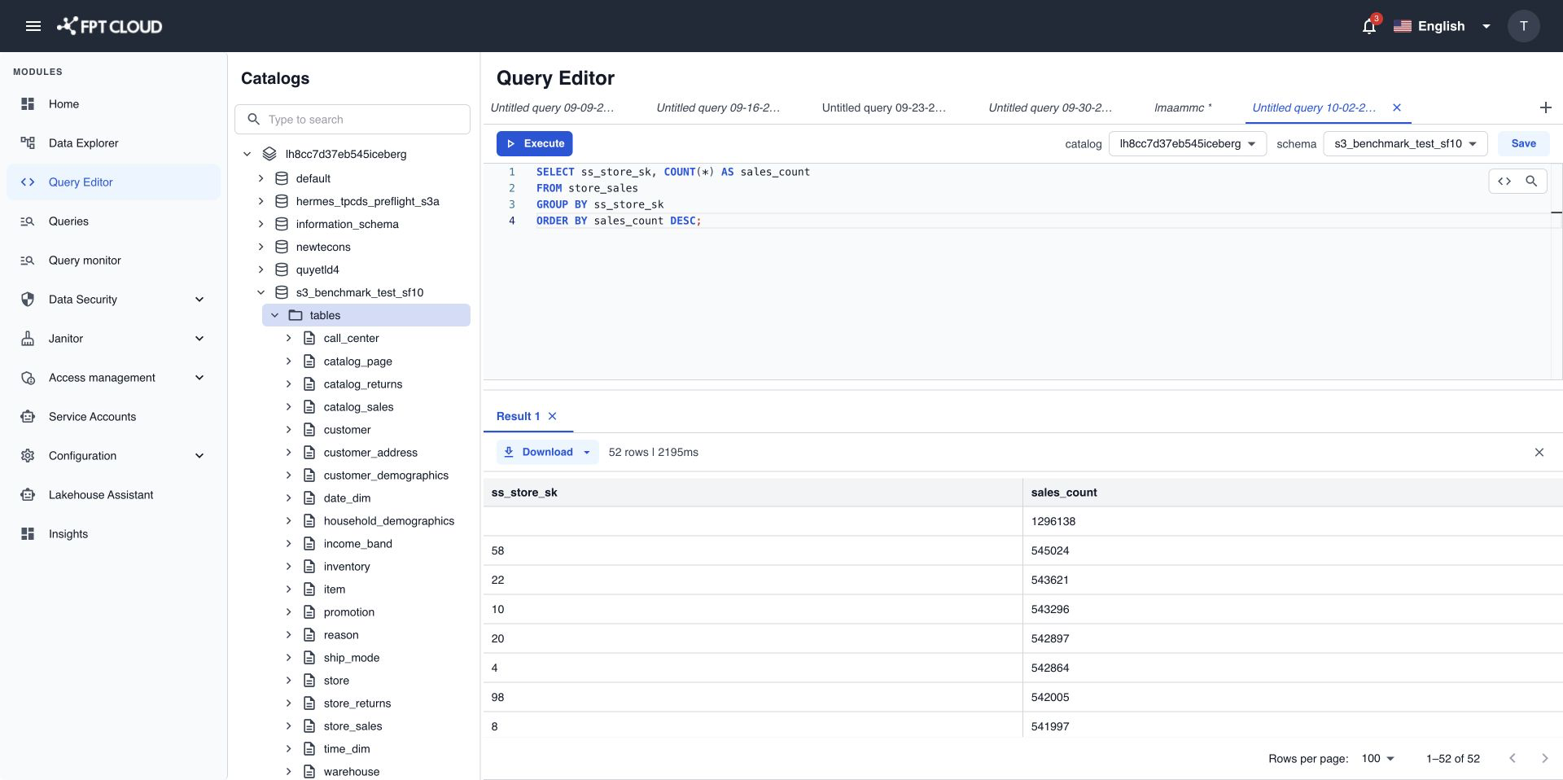
Task: Expand the Configuration submenu
Action: (199, 456)
